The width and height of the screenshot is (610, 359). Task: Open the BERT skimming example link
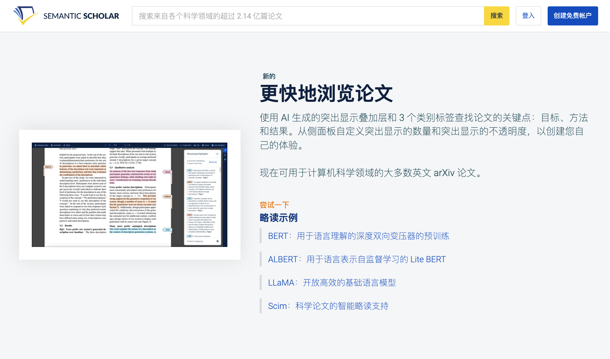click(358, 236)
